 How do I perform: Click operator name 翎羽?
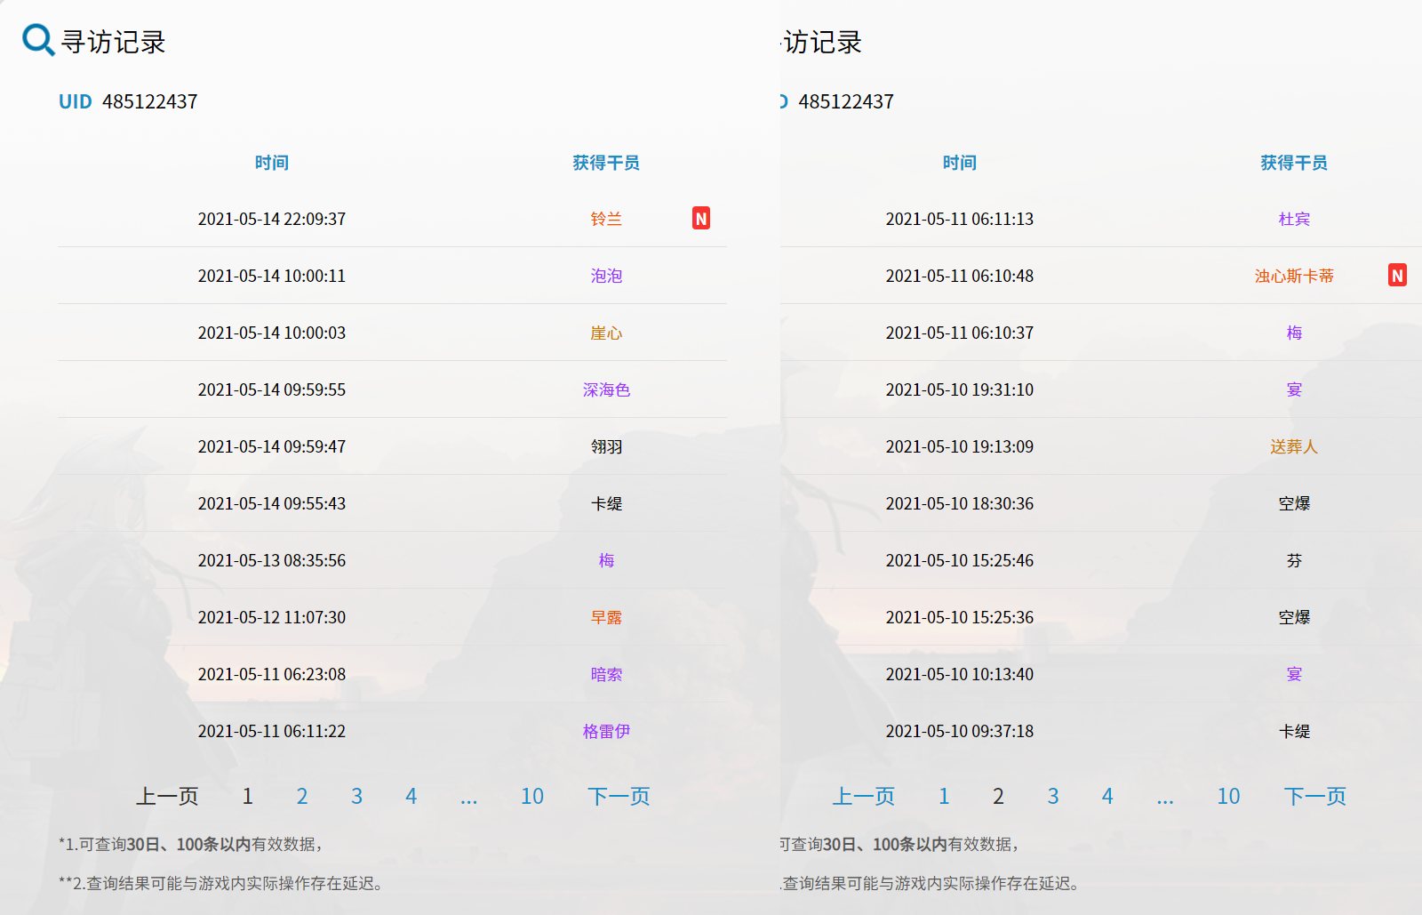pyautogui.click(x=606, y=446)
